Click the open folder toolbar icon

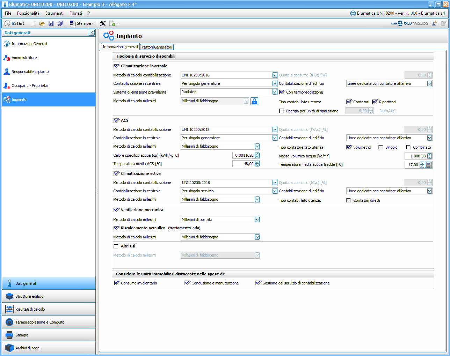click(42, 23)
